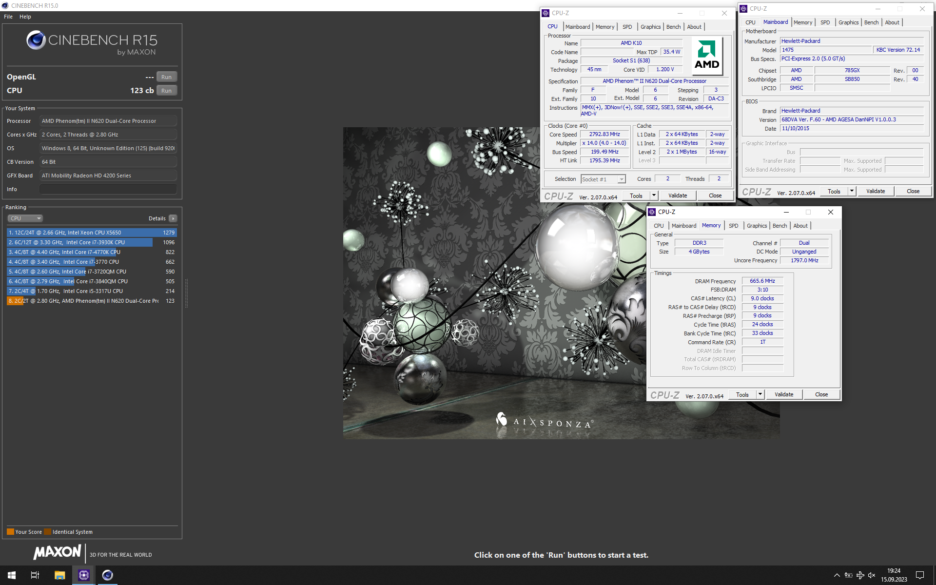Click Validate in Mainboard window
936x585 pixels.
click(876, 191)
